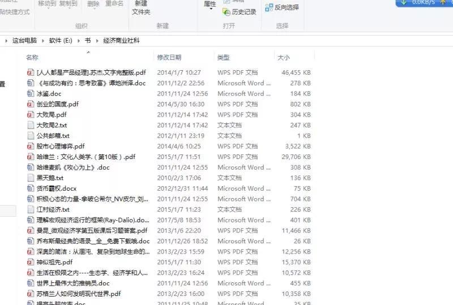
Task: Click the size value 10,358 KB
Action: tap(296, 294)
